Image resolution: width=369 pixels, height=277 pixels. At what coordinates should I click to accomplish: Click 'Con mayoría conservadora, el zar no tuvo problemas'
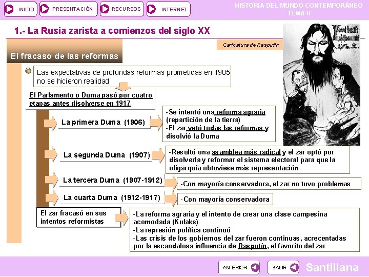click(x=269, y=184)
